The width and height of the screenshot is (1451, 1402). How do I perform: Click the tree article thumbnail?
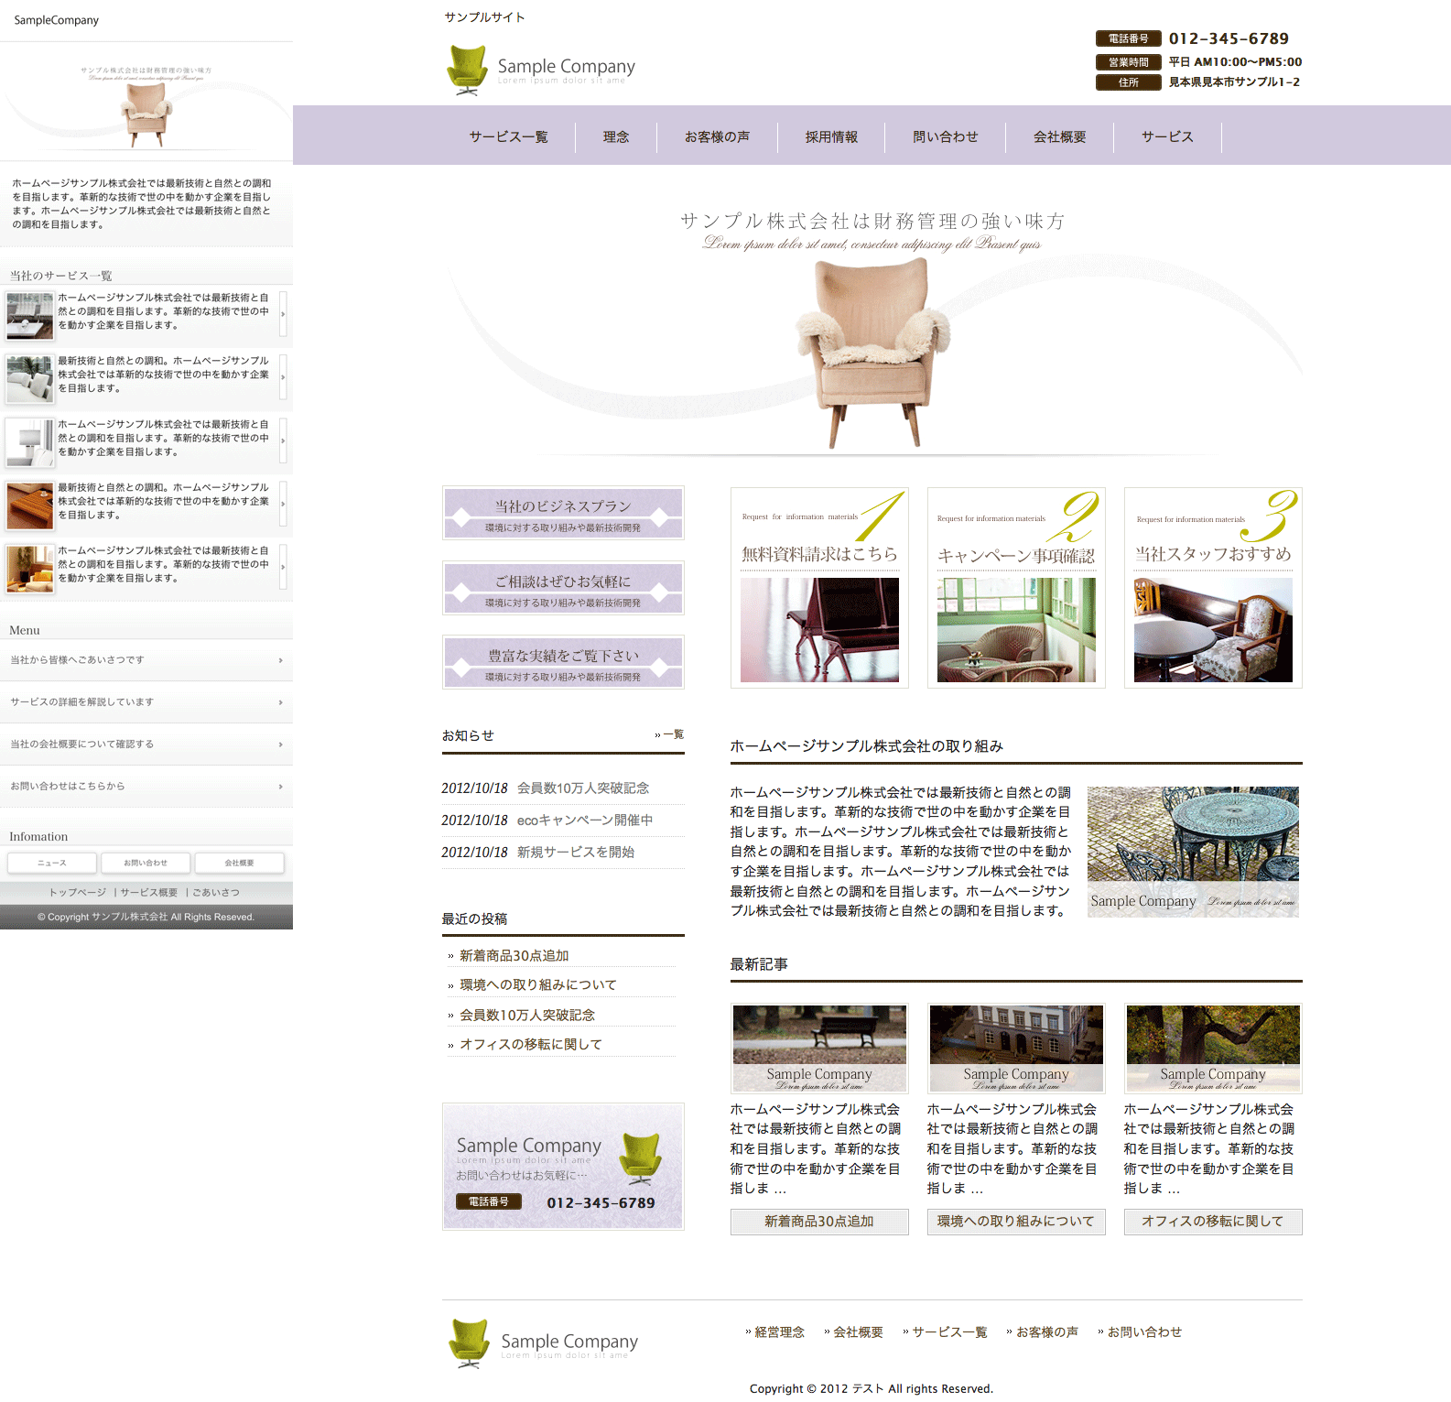(x=1213, y=1048)
